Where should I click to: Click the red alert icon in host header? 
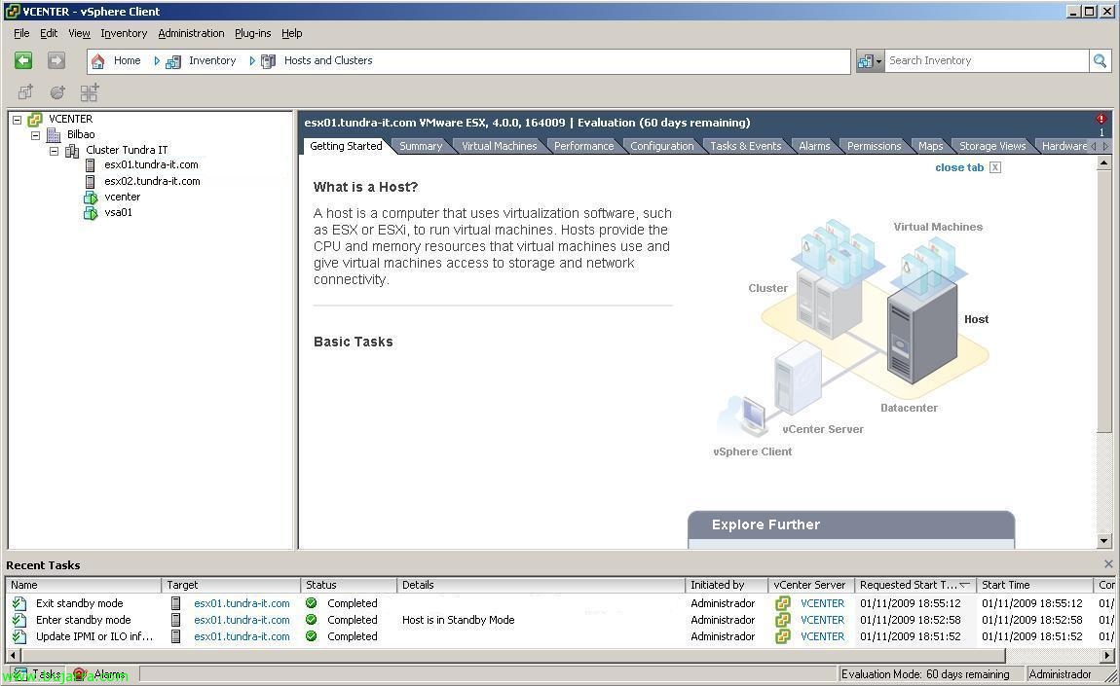tap(1101, 120)
